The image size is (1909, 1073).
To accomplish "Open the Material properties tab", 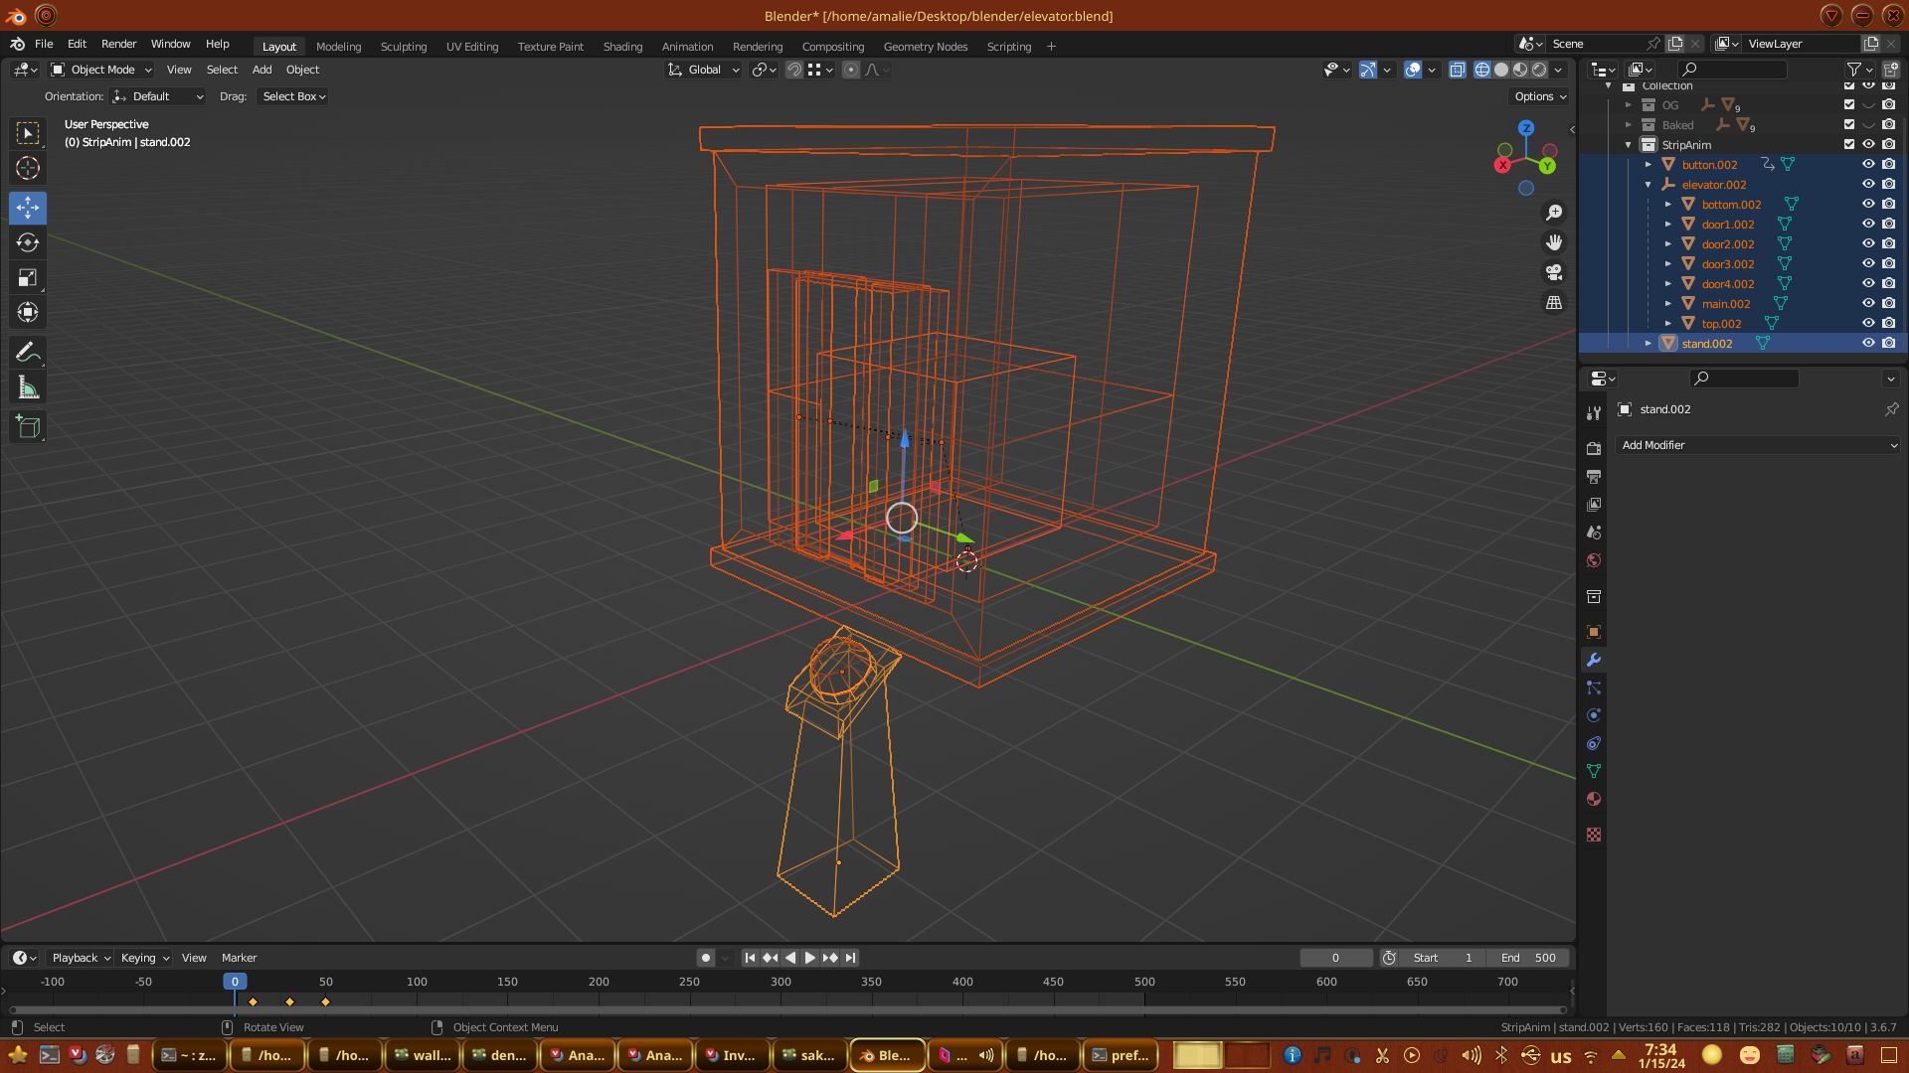I will pos(1594,800).
